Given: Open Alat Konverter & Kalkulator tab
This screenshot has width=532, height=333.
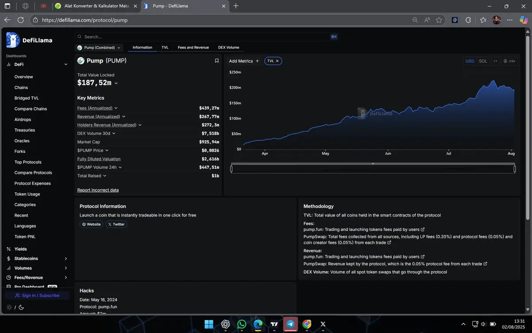Looking at the screenshot, I should click(95, 6).
